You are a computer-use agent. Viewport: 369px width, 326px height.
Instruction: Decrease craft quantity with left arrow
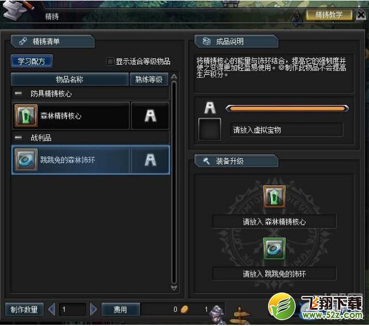click(x=51, y=309)
